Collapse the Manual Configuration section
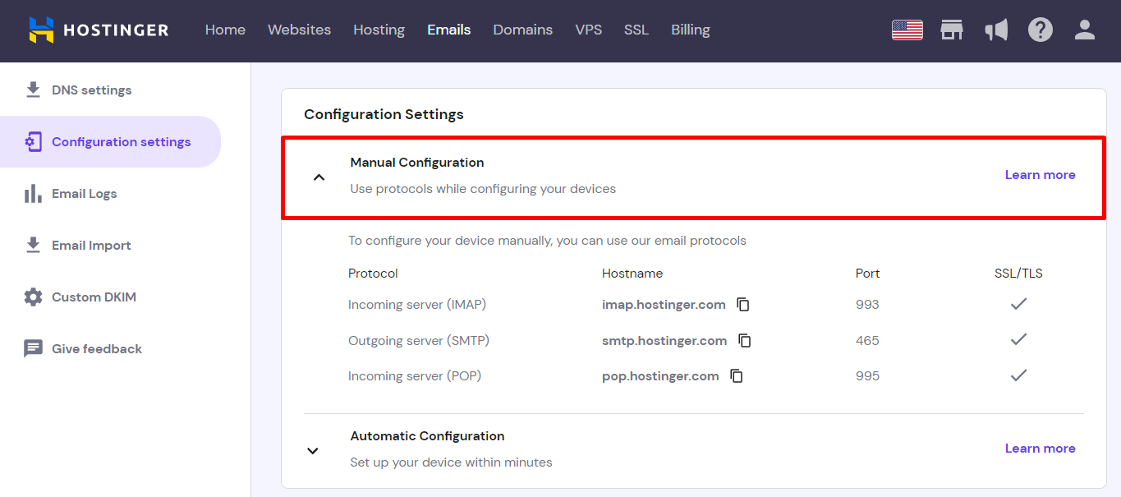Image resolution: width=1121 pixels, height=497 pixels. point(319,177)
